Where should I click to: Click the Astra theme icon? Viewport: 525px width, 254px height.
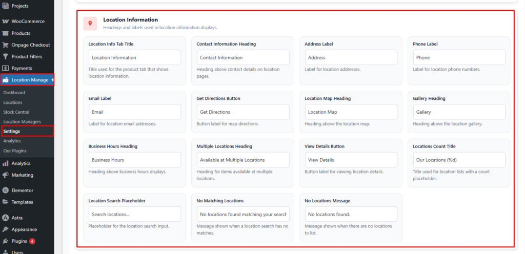click(5, 218)
